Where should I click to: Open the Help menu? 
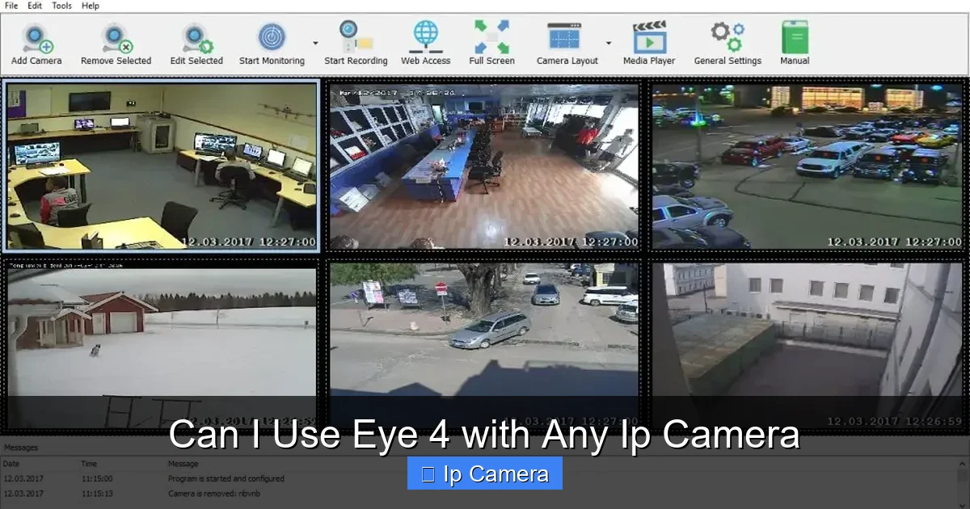pos(91,6)
